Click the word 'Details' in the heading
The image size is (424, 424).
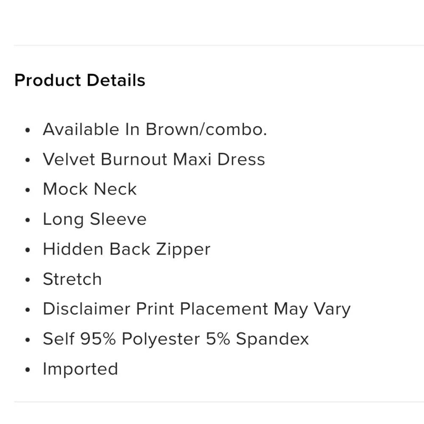tap(116, 80)
